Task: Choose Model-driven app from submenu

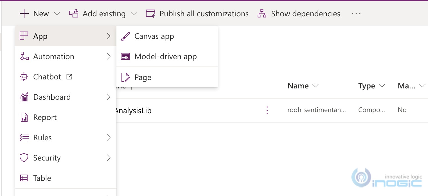Action: point(165,57)
